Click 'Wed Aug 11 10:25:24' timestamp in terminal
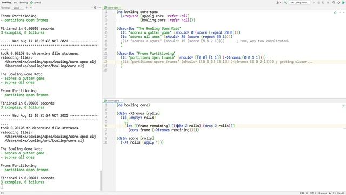The height and width of the screenshot is (195, 346). [x=40, y=115]
